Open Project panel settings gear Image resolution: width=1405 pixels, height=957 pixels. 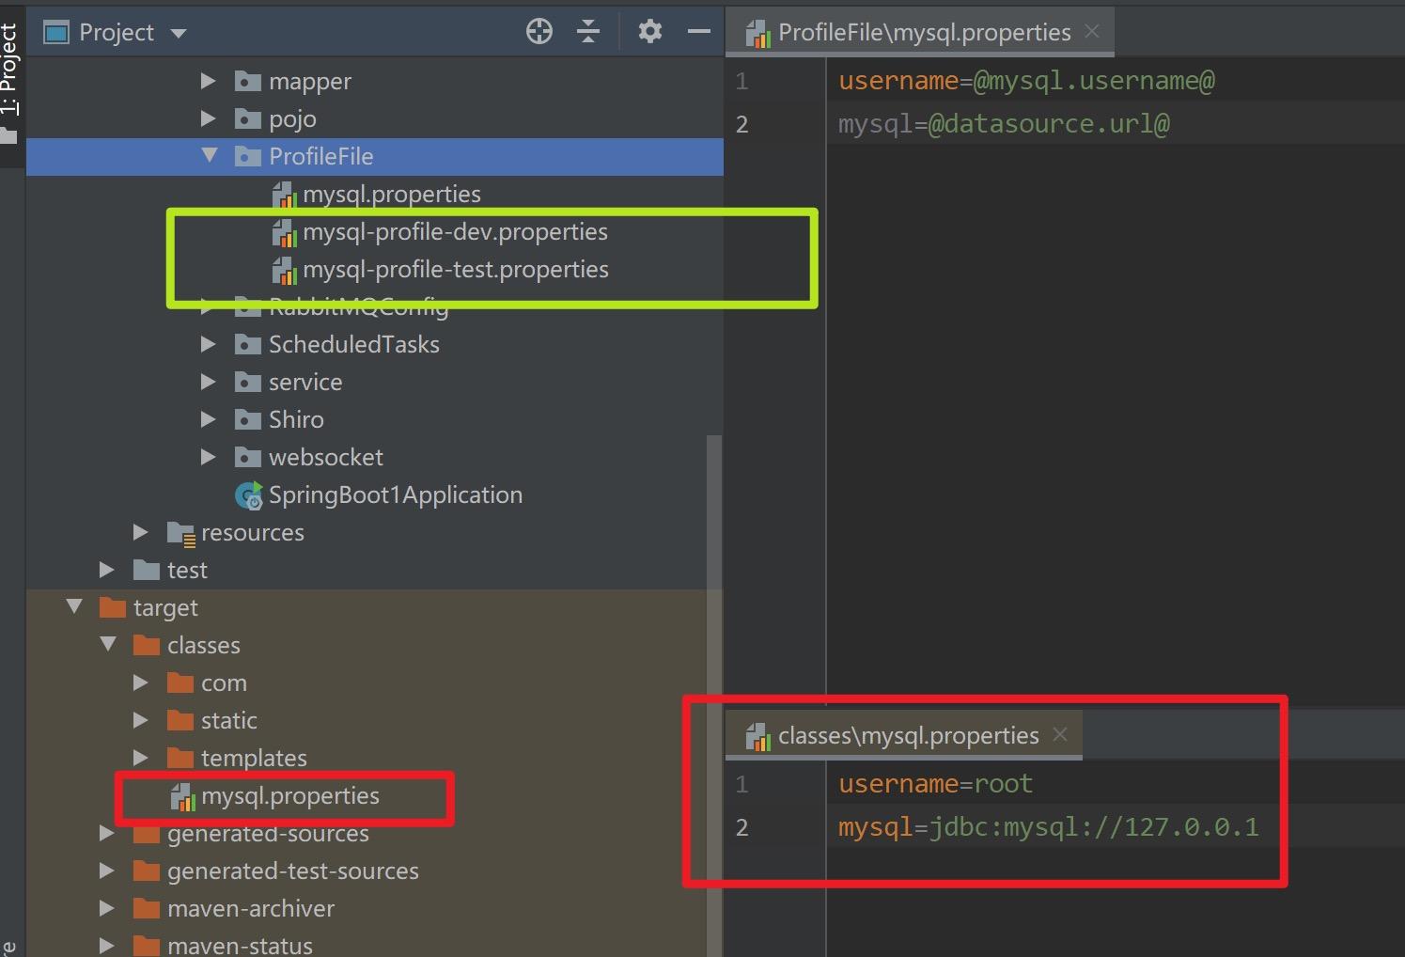(x=649, y=32)
